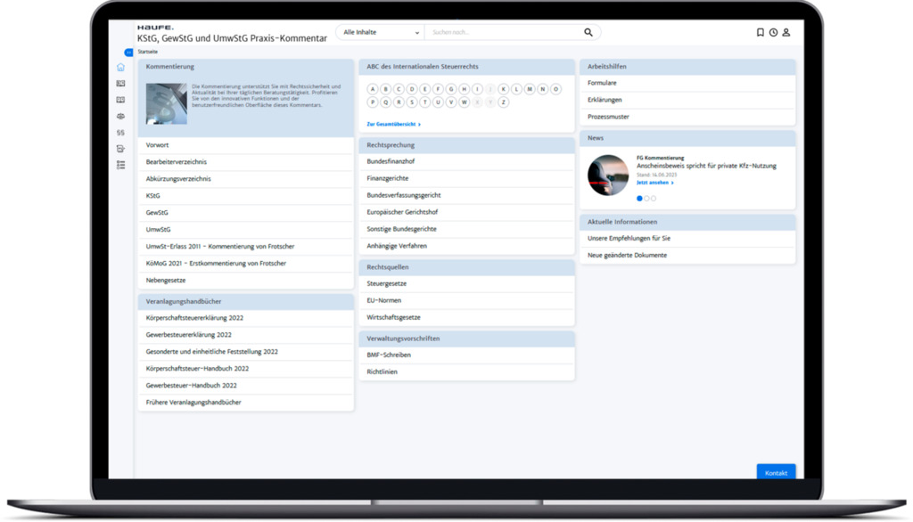Image resolution: width=913 pixels, height=522 pixels.
Task: Expand the sidebar with the blue arrow toggle
Action: click(128, 53)
